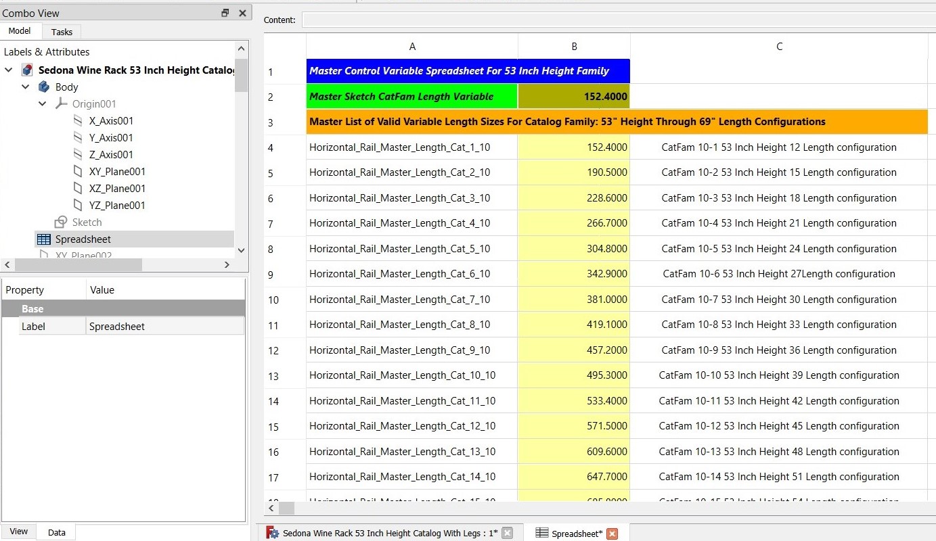Select cell with value 381.0000

tap(574, 300)
